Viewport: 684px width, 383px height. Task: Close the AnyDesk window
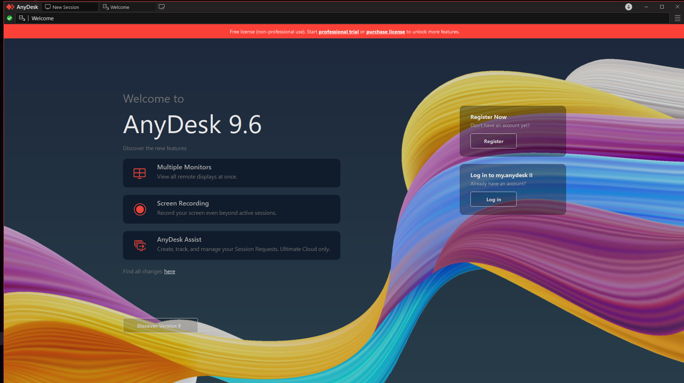pyautogui.click(x=677, y=7)
